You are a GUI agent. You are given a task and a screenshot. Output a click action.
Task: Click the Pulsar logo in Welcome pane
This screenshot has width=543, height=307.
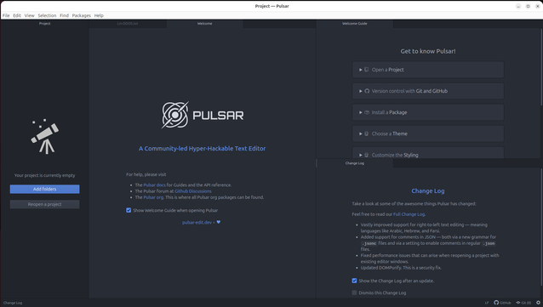203,115
